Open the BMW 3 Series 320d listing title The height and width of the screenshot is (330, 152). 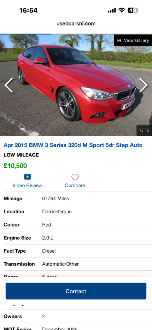[x=73, y=145]
